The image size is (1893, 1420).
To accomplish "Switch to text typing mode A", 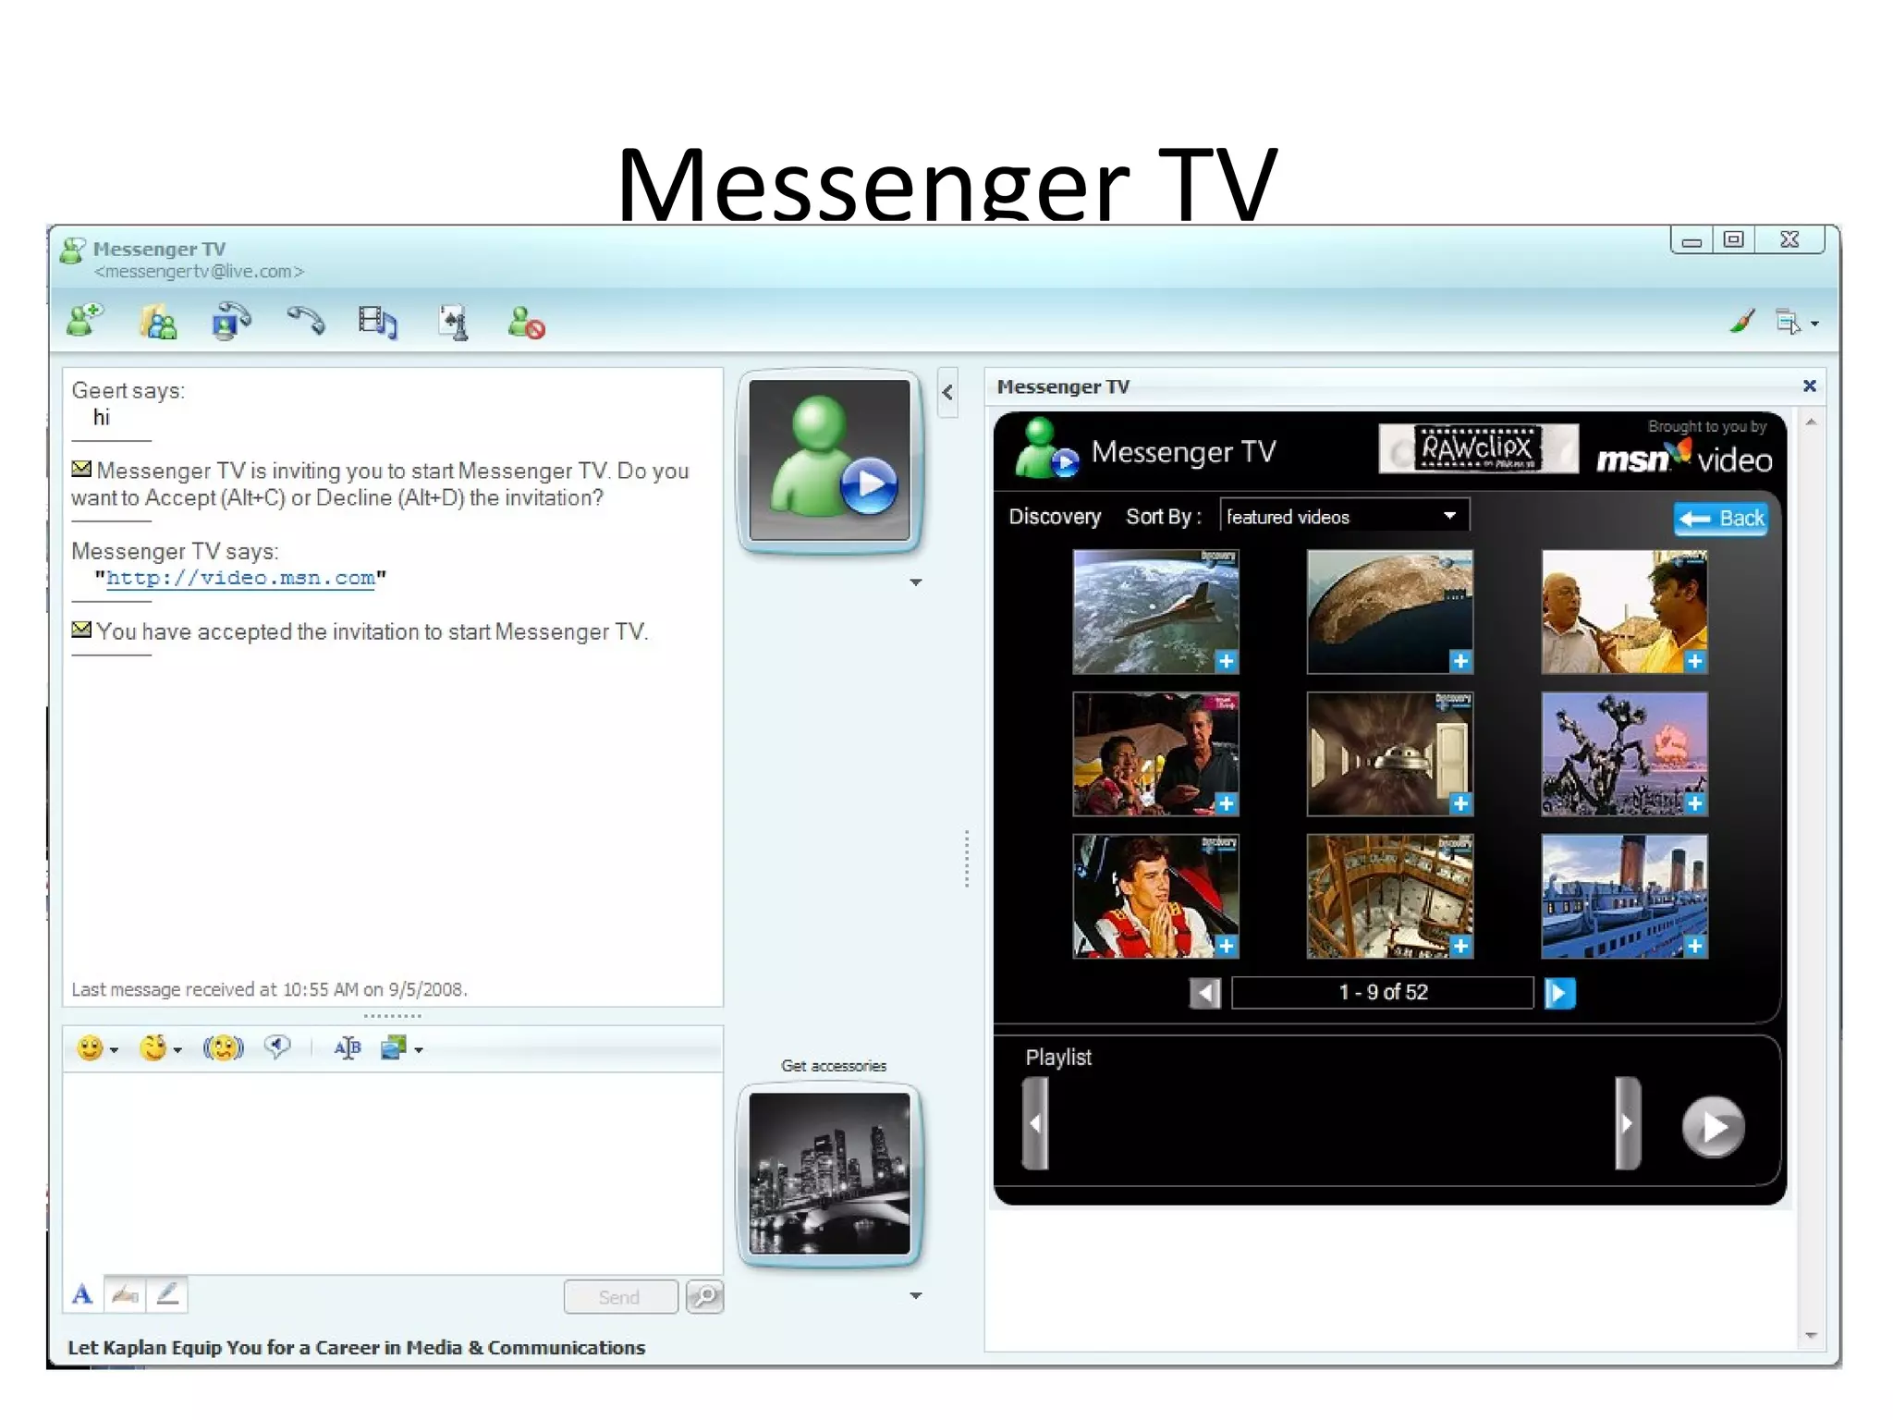I will (82, 1295).
